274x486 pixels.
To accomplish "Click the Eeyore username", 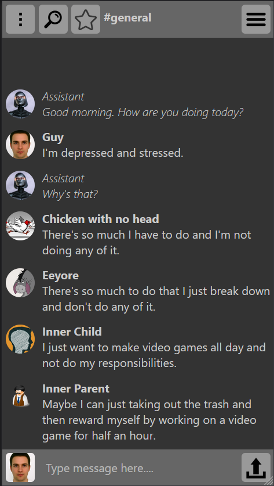I will (60, 276).
